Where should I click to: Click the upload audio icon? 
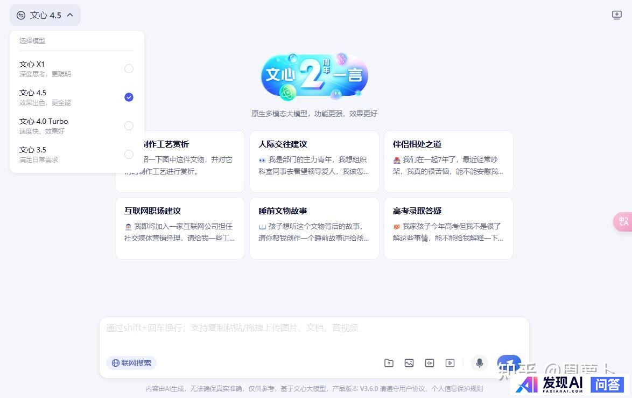point(430,363)
